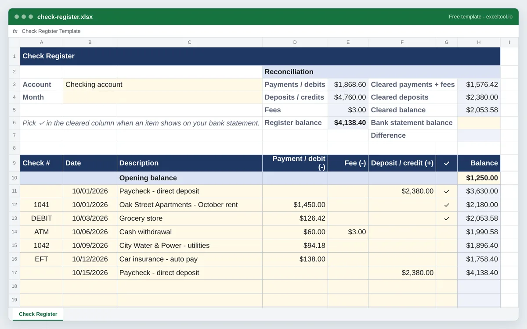Click the Date column header

(x=90, y=163)
